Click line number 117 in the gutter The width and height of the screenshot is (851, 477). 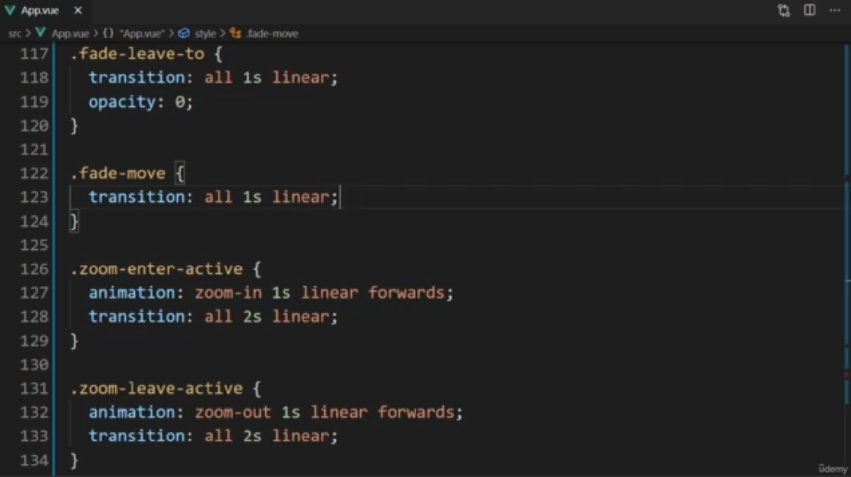[34, 54]
